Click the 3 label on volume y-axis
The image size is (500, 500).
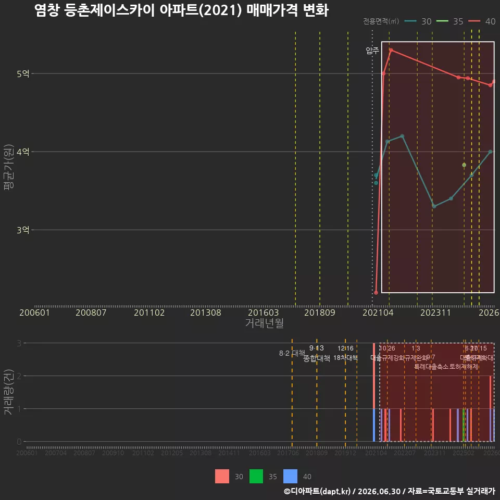(19, 343)
